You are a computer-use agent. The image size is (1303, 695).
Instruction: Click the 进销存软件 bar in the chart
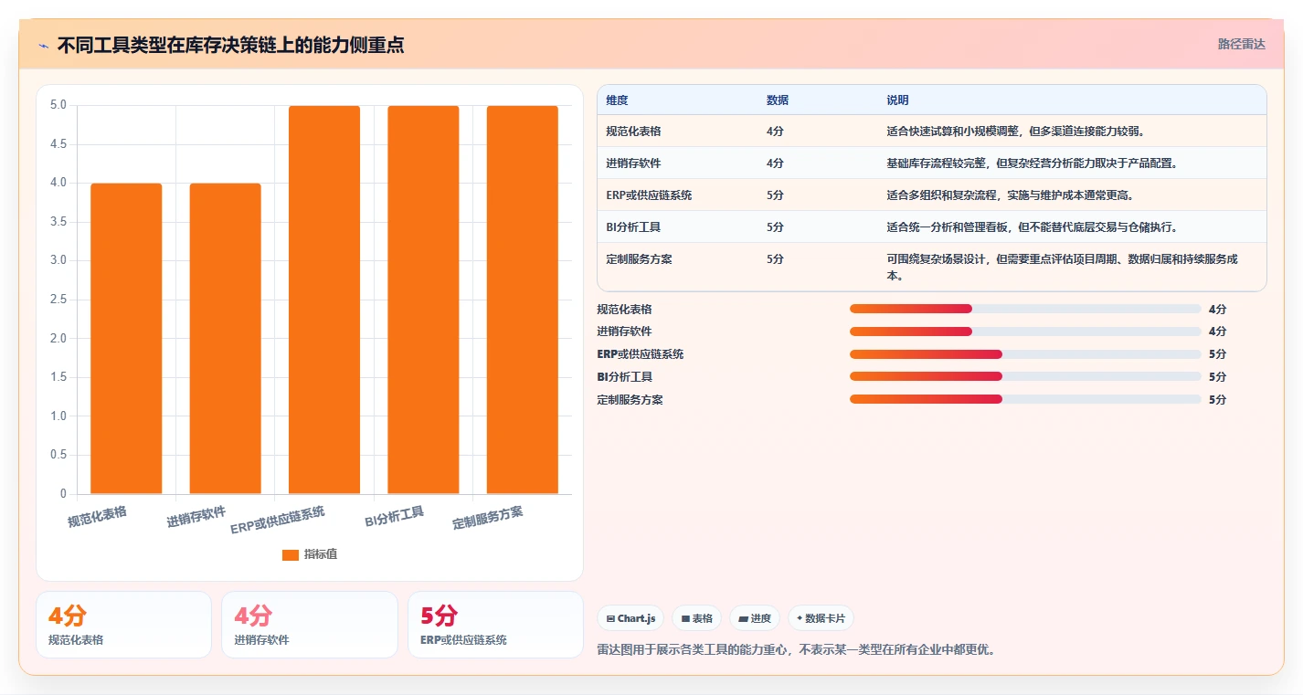pos(225,339)
